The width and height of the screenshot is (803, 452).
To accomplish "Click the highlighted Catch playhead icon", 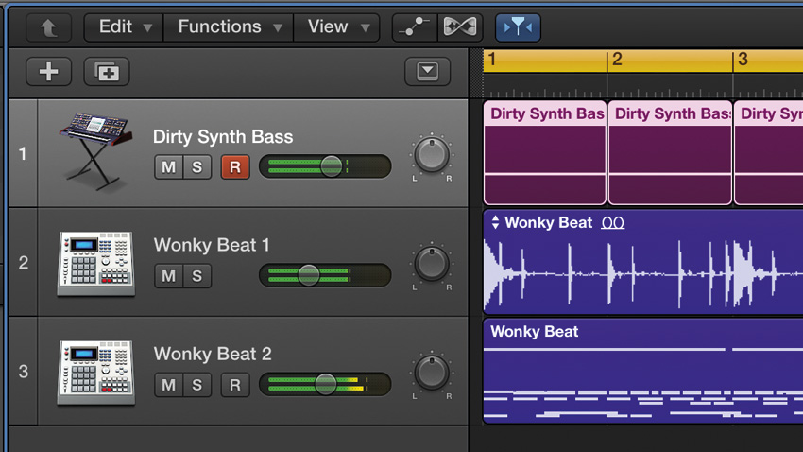I will (518, 27).
